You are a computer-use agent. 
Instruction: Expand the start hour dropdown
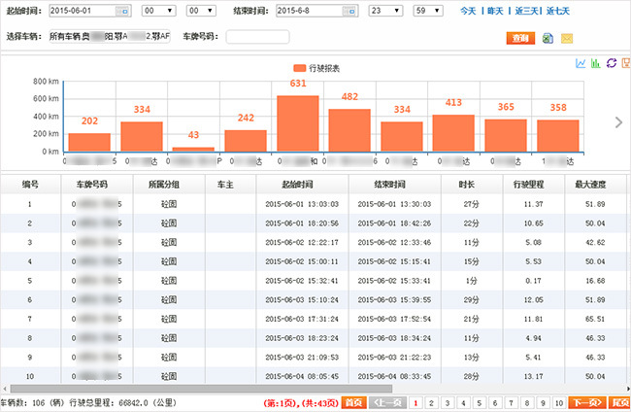[x=159, y=11]
